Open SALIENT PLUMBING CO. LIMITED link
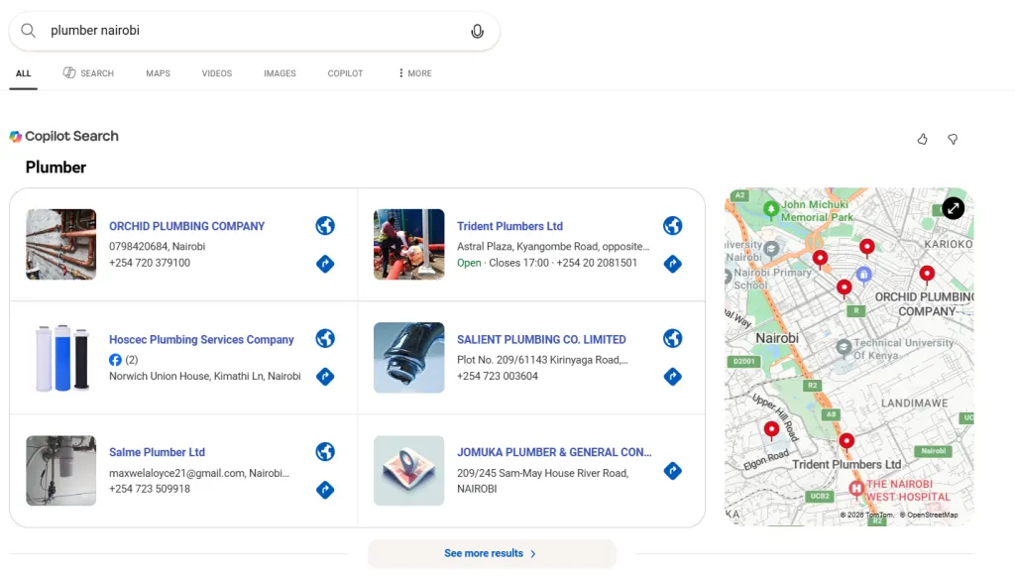The height and width of the screenshot is (576, 1015). click(541, 339)
